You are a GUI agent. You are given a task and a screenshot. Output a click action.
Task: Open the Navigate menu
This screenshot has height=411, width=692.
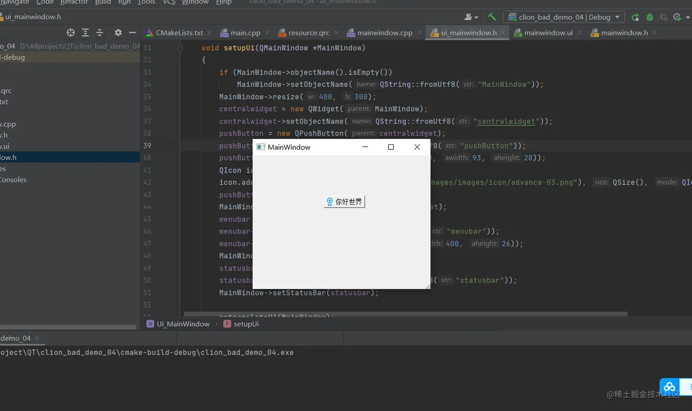(x=15, y=2)
